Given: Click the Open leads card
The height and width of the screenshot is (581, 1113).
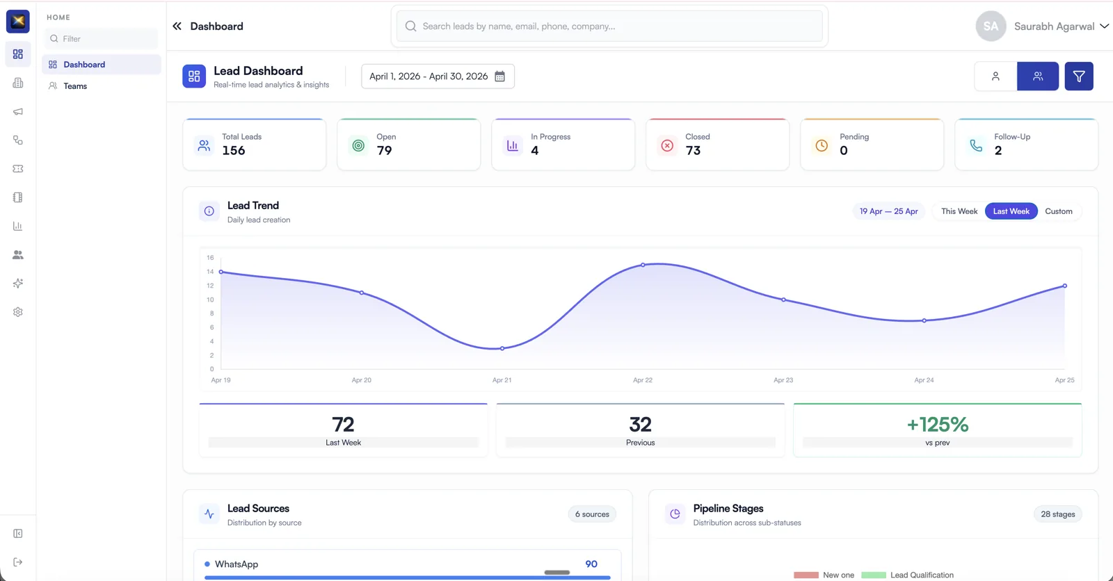Looking at the screenshot, I should coord(409,145).
